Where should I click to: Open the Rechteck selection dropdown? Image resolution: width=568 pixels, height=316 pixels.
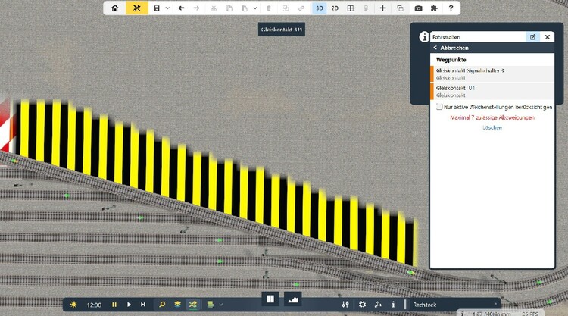pyautogui.click(x=454, y=305)
